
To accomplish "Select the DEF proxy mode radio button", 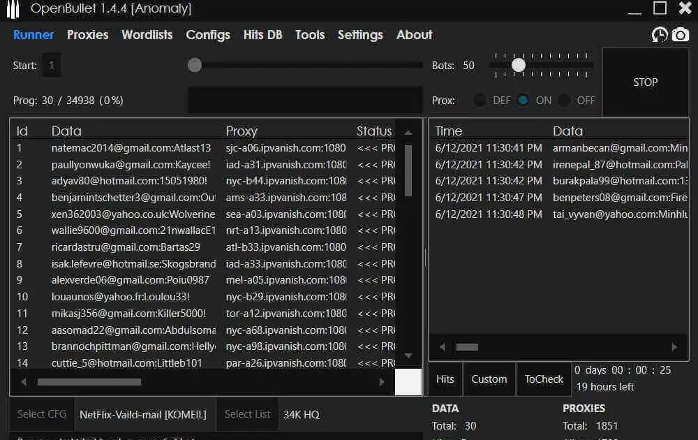I will pos(480,100).
